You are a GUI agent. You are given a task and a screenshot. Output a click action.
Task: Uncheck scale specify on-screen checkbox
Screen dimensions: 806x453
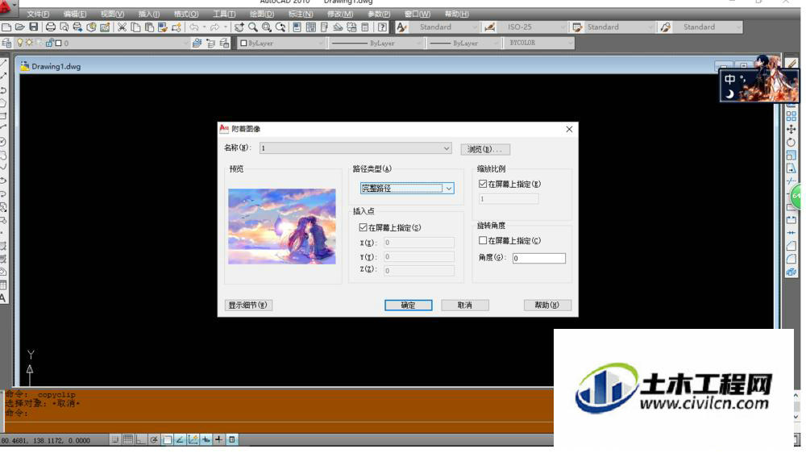click(x=483, y=184)
